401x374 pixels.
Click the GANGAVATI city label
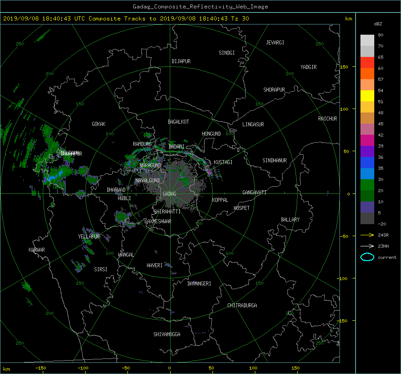(x=254, y=193)
